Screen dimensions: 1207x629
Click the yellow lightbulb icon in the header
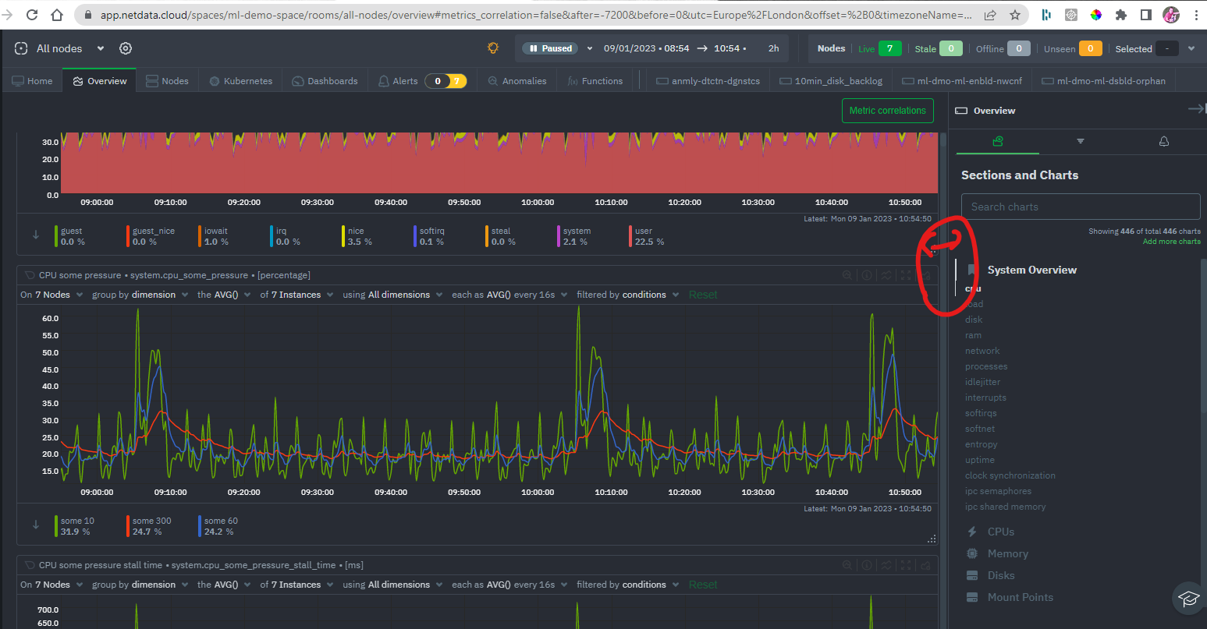point(493,48)
